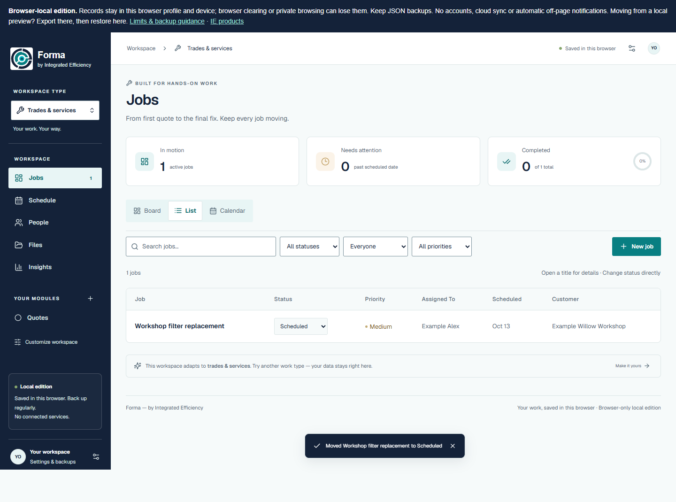Click Example Alex assignee cell
Viewport: 676px width, 502px height.
pos(440,326)
